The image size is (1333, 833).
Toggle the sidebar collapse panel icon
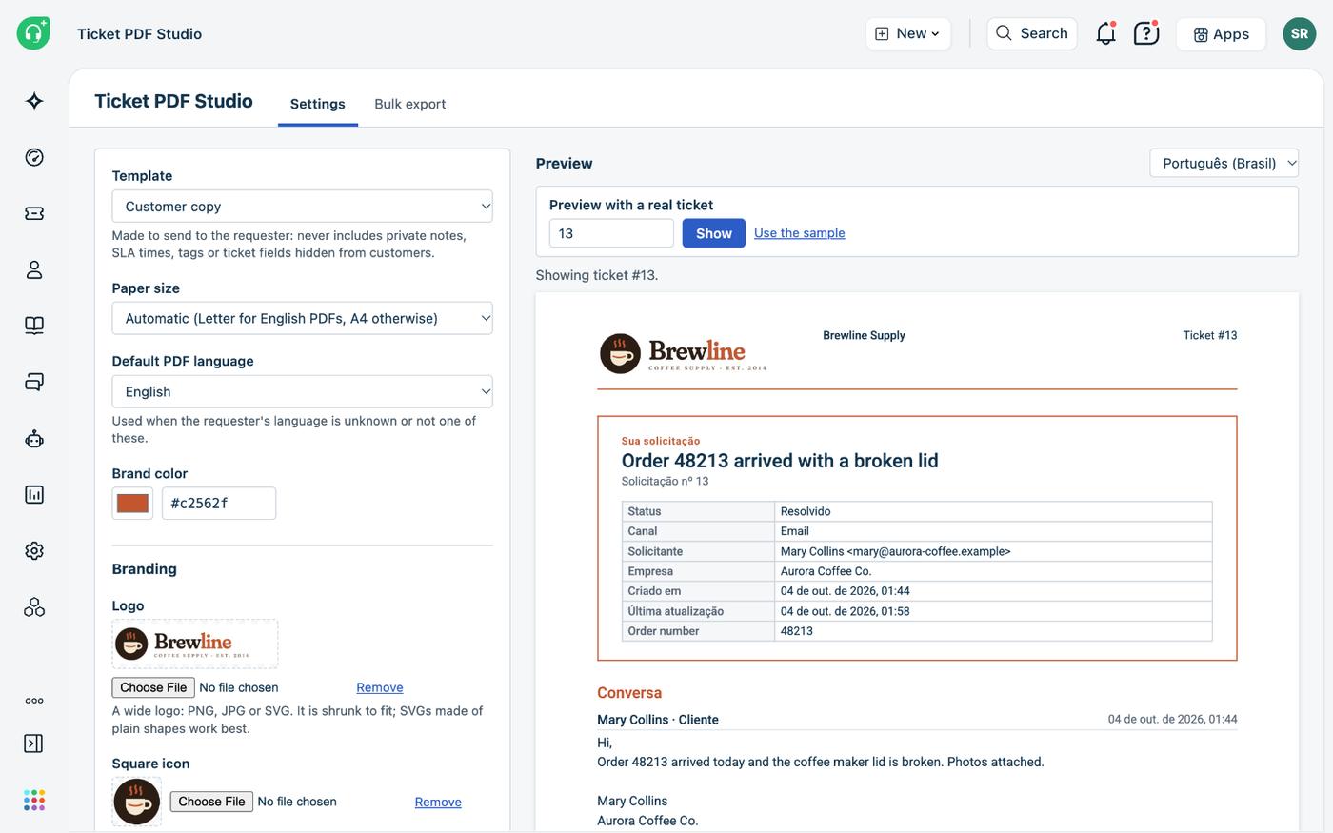pyautogui.click(x=34, y=744)
